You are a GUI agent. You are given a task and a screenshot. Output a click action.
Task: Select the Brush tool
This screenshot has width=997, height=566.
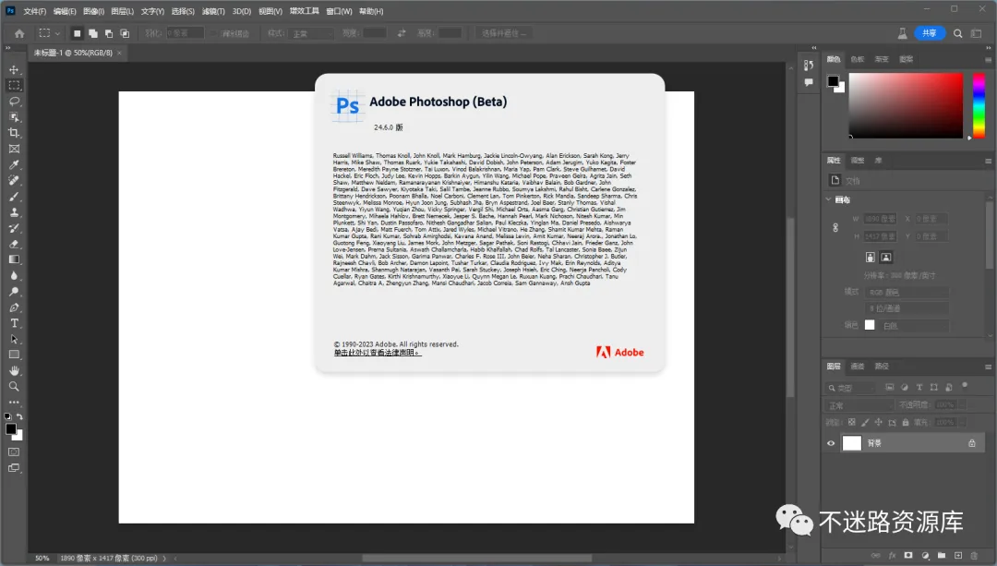click(14, 197)
